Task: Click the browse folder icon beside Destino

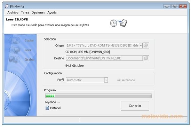Action: [146, 58]
